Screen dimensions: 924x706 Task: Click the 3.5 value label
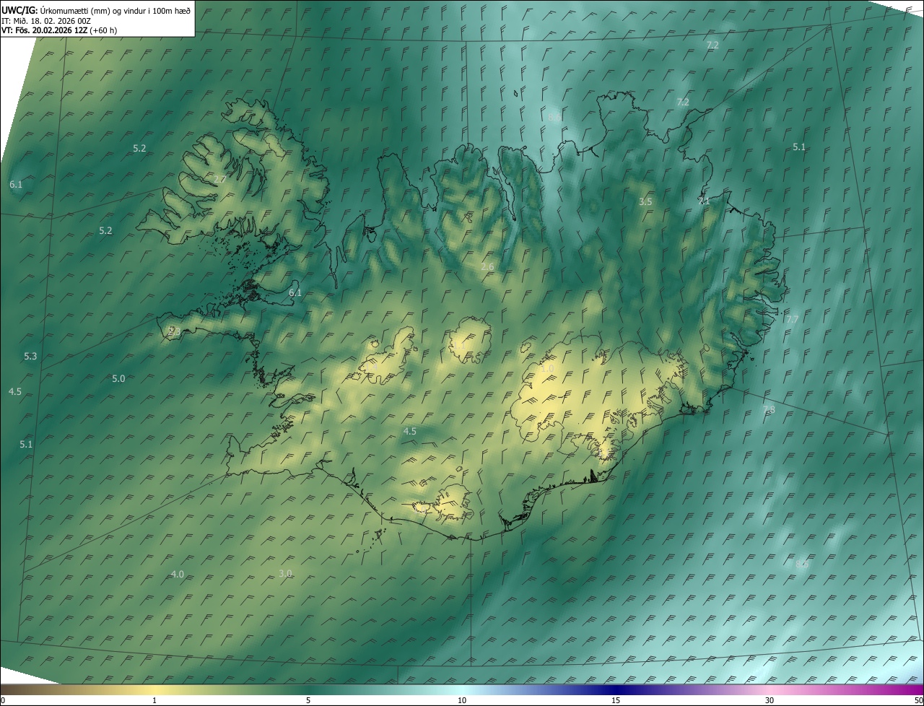[x=645, y=201]
